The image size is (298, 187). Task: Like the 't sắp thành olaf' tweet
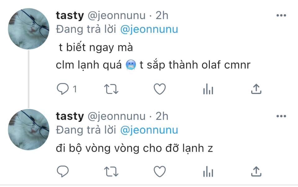160,89
